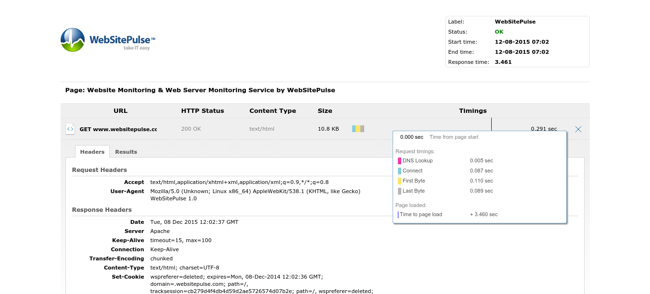Click the 'take IT easy' tagline under the logo

pos(137,48)
